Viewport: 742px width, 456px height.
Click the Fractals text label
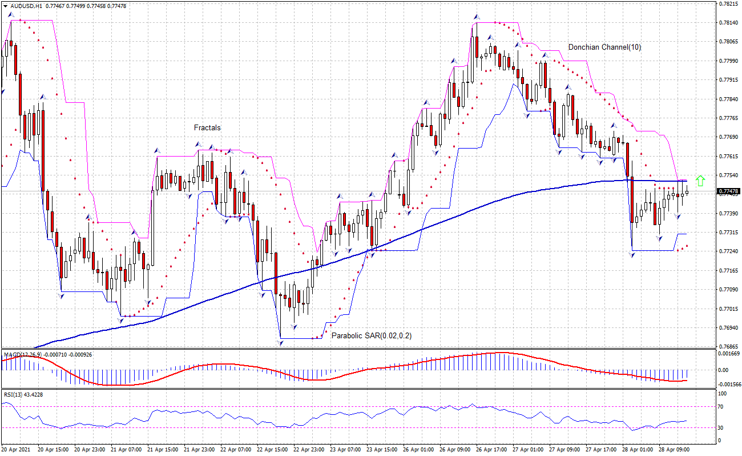[207, 128]
